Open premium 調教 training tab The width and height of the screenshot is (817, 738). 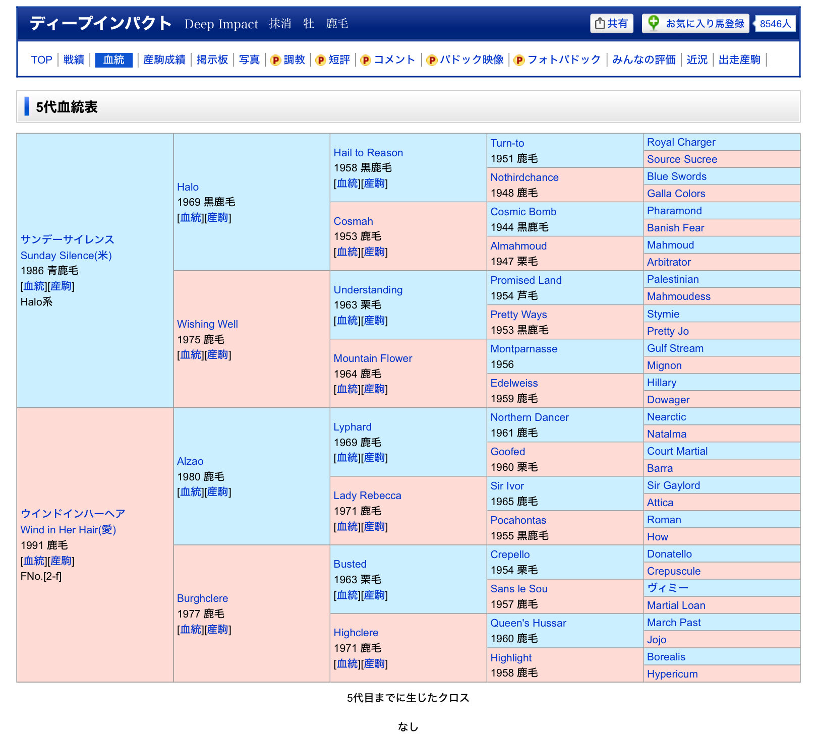coord(288,60)
